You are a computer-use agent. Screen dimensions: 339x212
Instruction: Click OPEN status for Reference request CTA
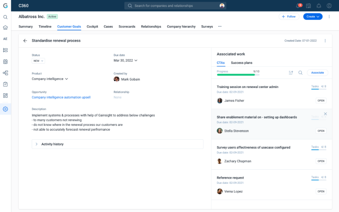(321, 191)
